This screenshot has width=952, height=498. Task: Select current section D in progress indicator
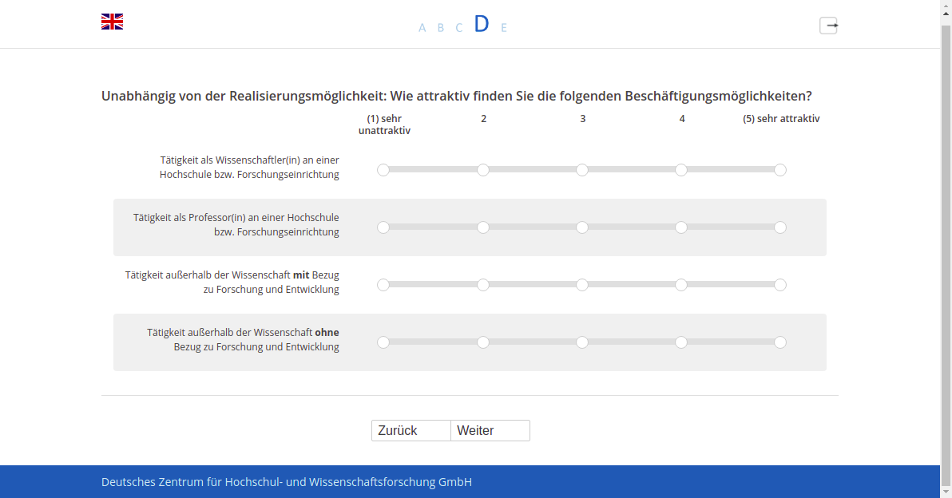[x=482, y=24]
